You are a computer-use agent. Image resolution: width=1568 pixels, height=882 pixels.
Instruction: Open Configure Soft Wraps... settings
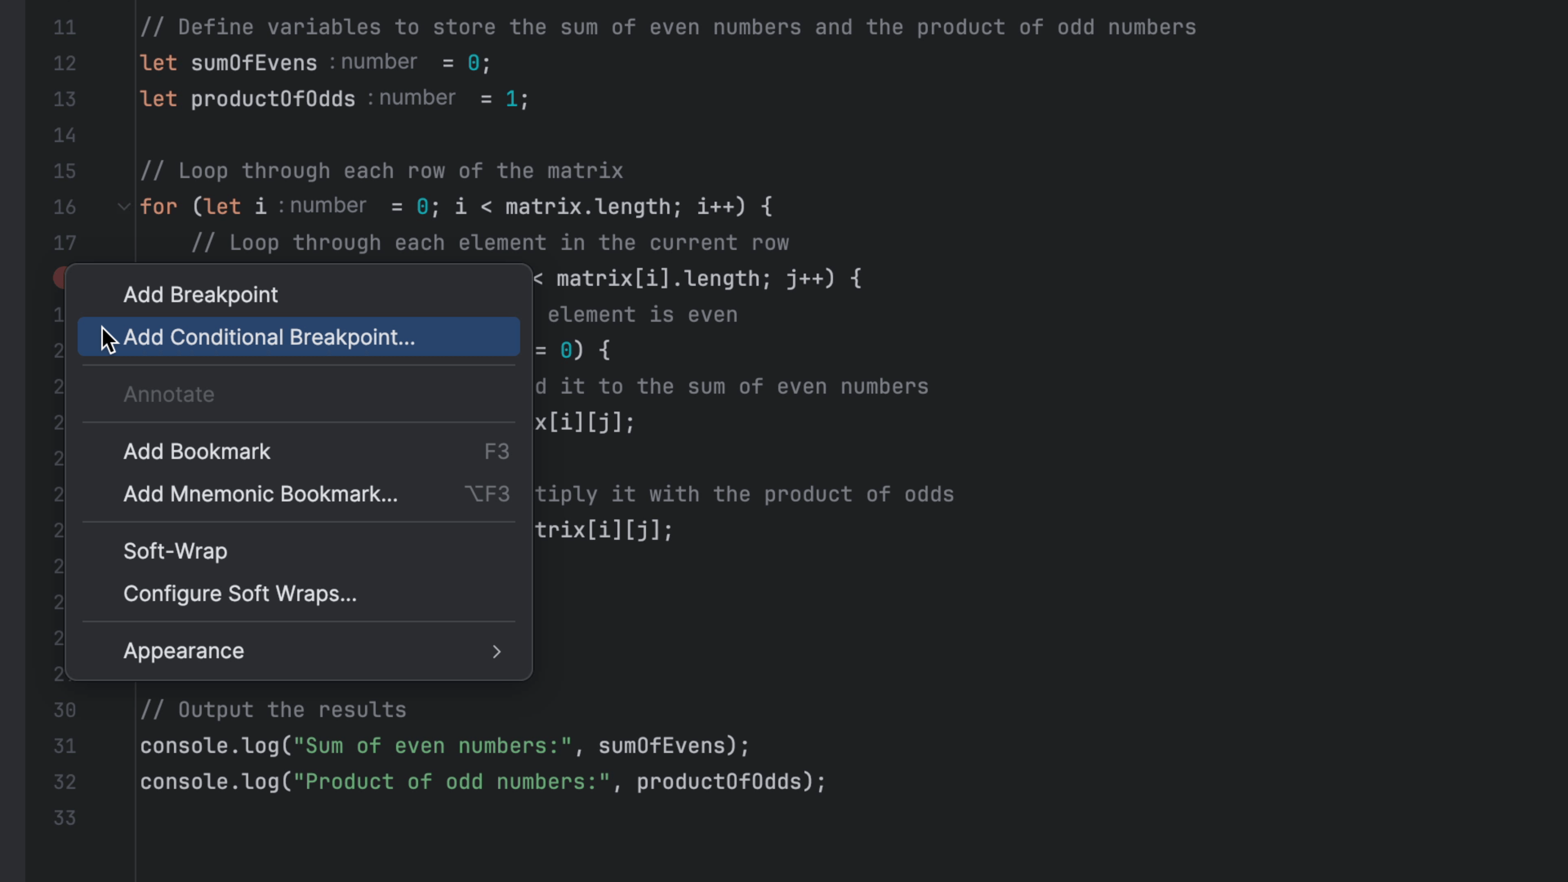coord(239,594)
